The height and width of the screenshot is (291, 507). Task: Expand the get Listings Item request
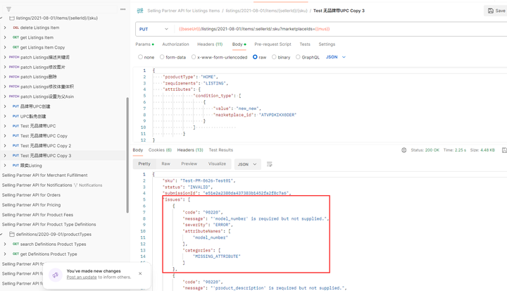point(5,37)
